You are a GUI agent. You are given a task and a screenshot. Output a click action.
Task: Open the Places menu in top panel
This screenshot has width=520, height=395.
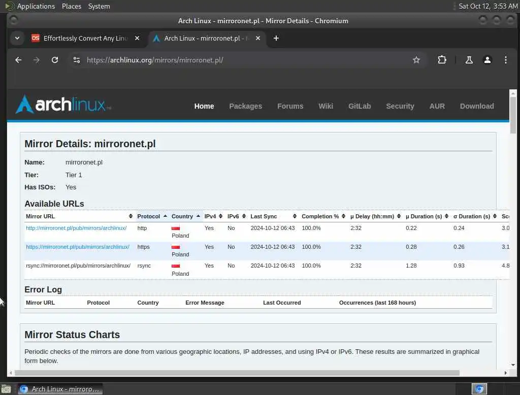pos(71,6)
